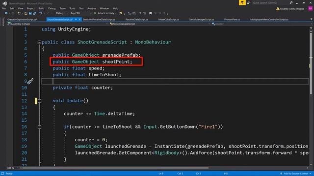This screenshot has height=176, width=314.
Task: Click the Quick Launch magnifier search icon
Action: point(291,2)
